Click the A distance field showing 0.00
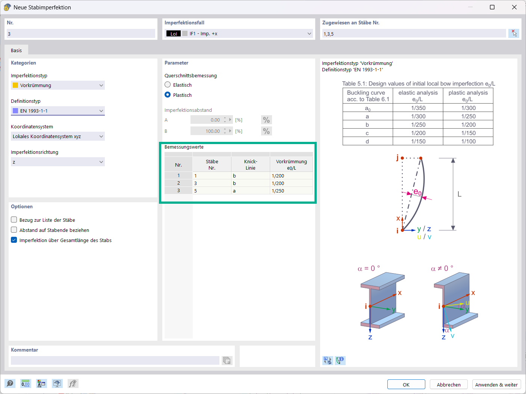The height and width of the screenshot is (394, 526). coord(206,120)
